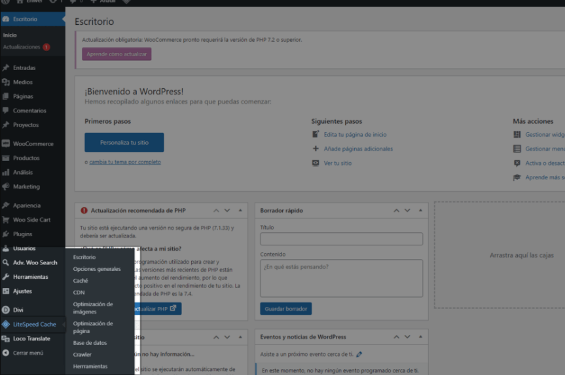Click Personaliza tu sitio button
565x375 pixels.
[124, 142]
